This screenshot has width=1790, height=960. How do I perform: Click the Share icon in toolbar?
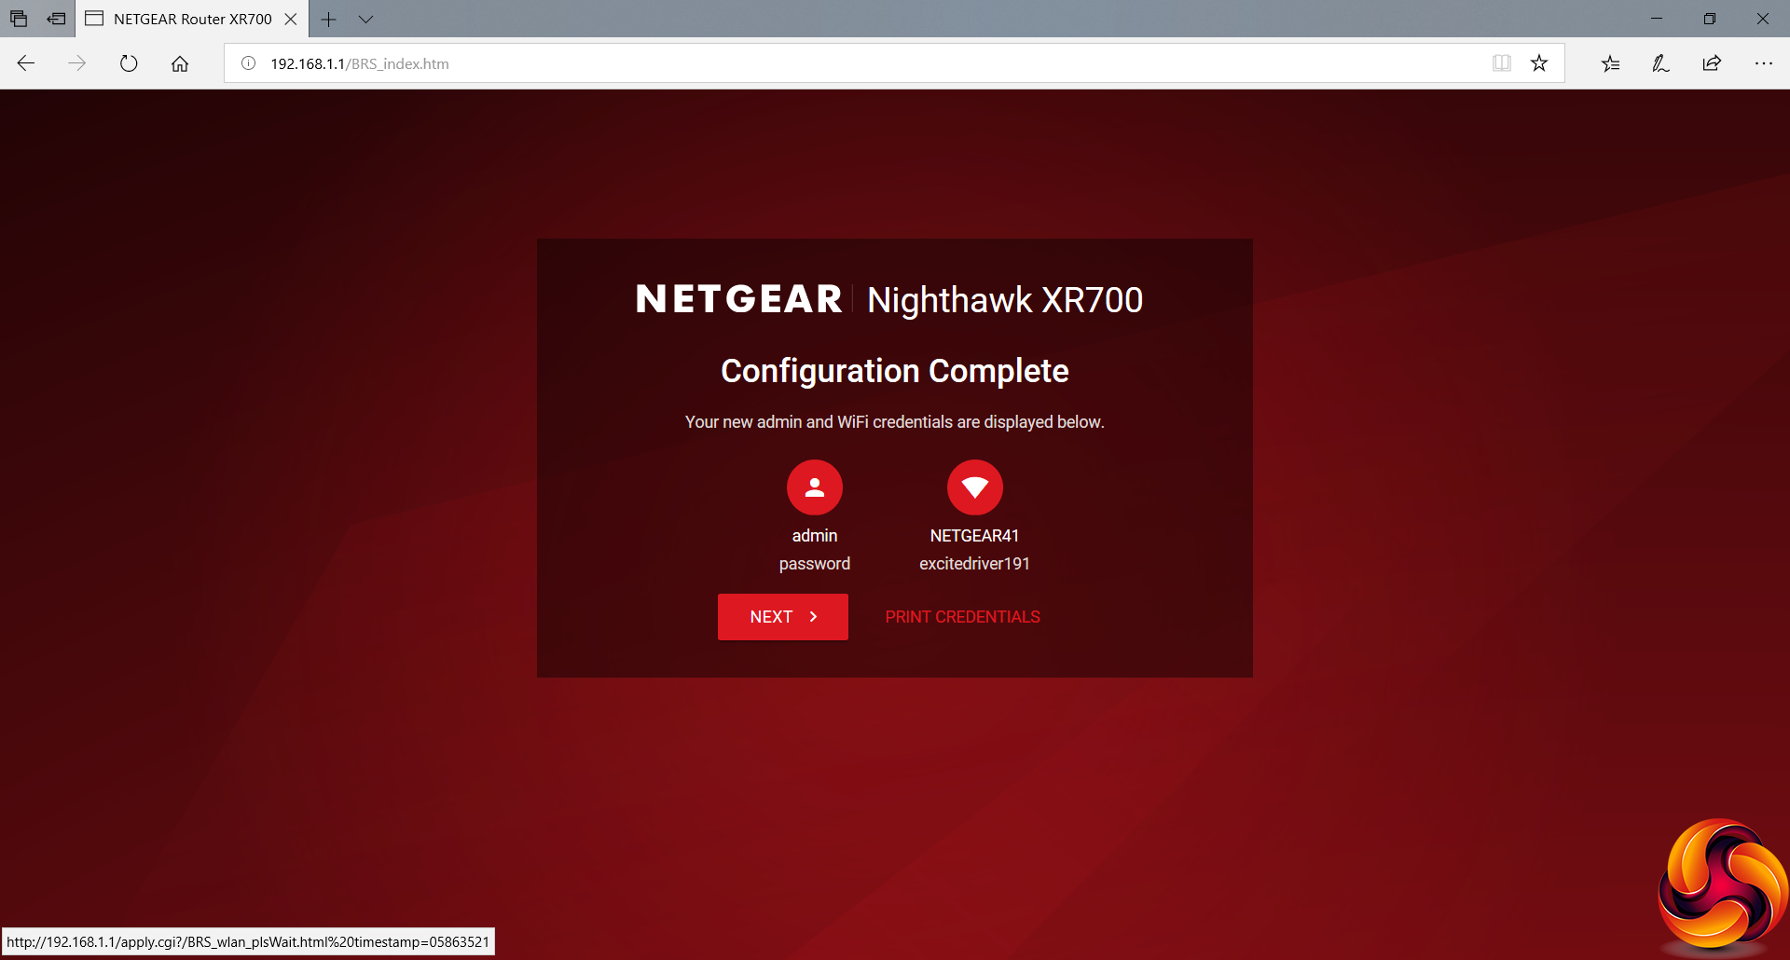1712,63
